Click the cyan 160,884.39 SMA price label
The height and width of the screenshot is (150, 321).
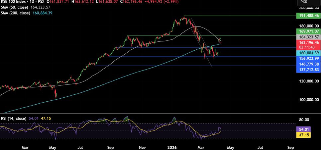(308, 53)
